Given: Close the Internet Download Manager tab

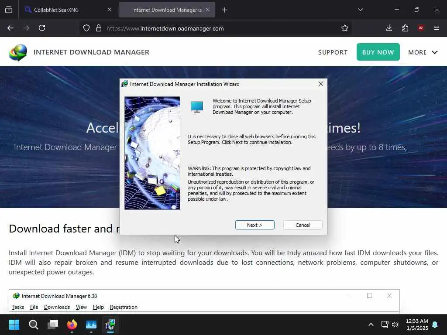Looking at the screenshot, I should click(x=208, y=10).
